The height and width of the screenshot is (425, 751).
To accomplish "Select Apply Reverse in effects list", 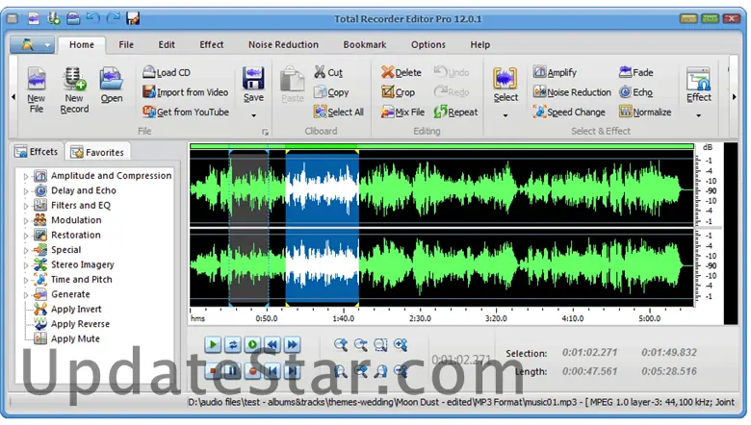I will (81, 324).
